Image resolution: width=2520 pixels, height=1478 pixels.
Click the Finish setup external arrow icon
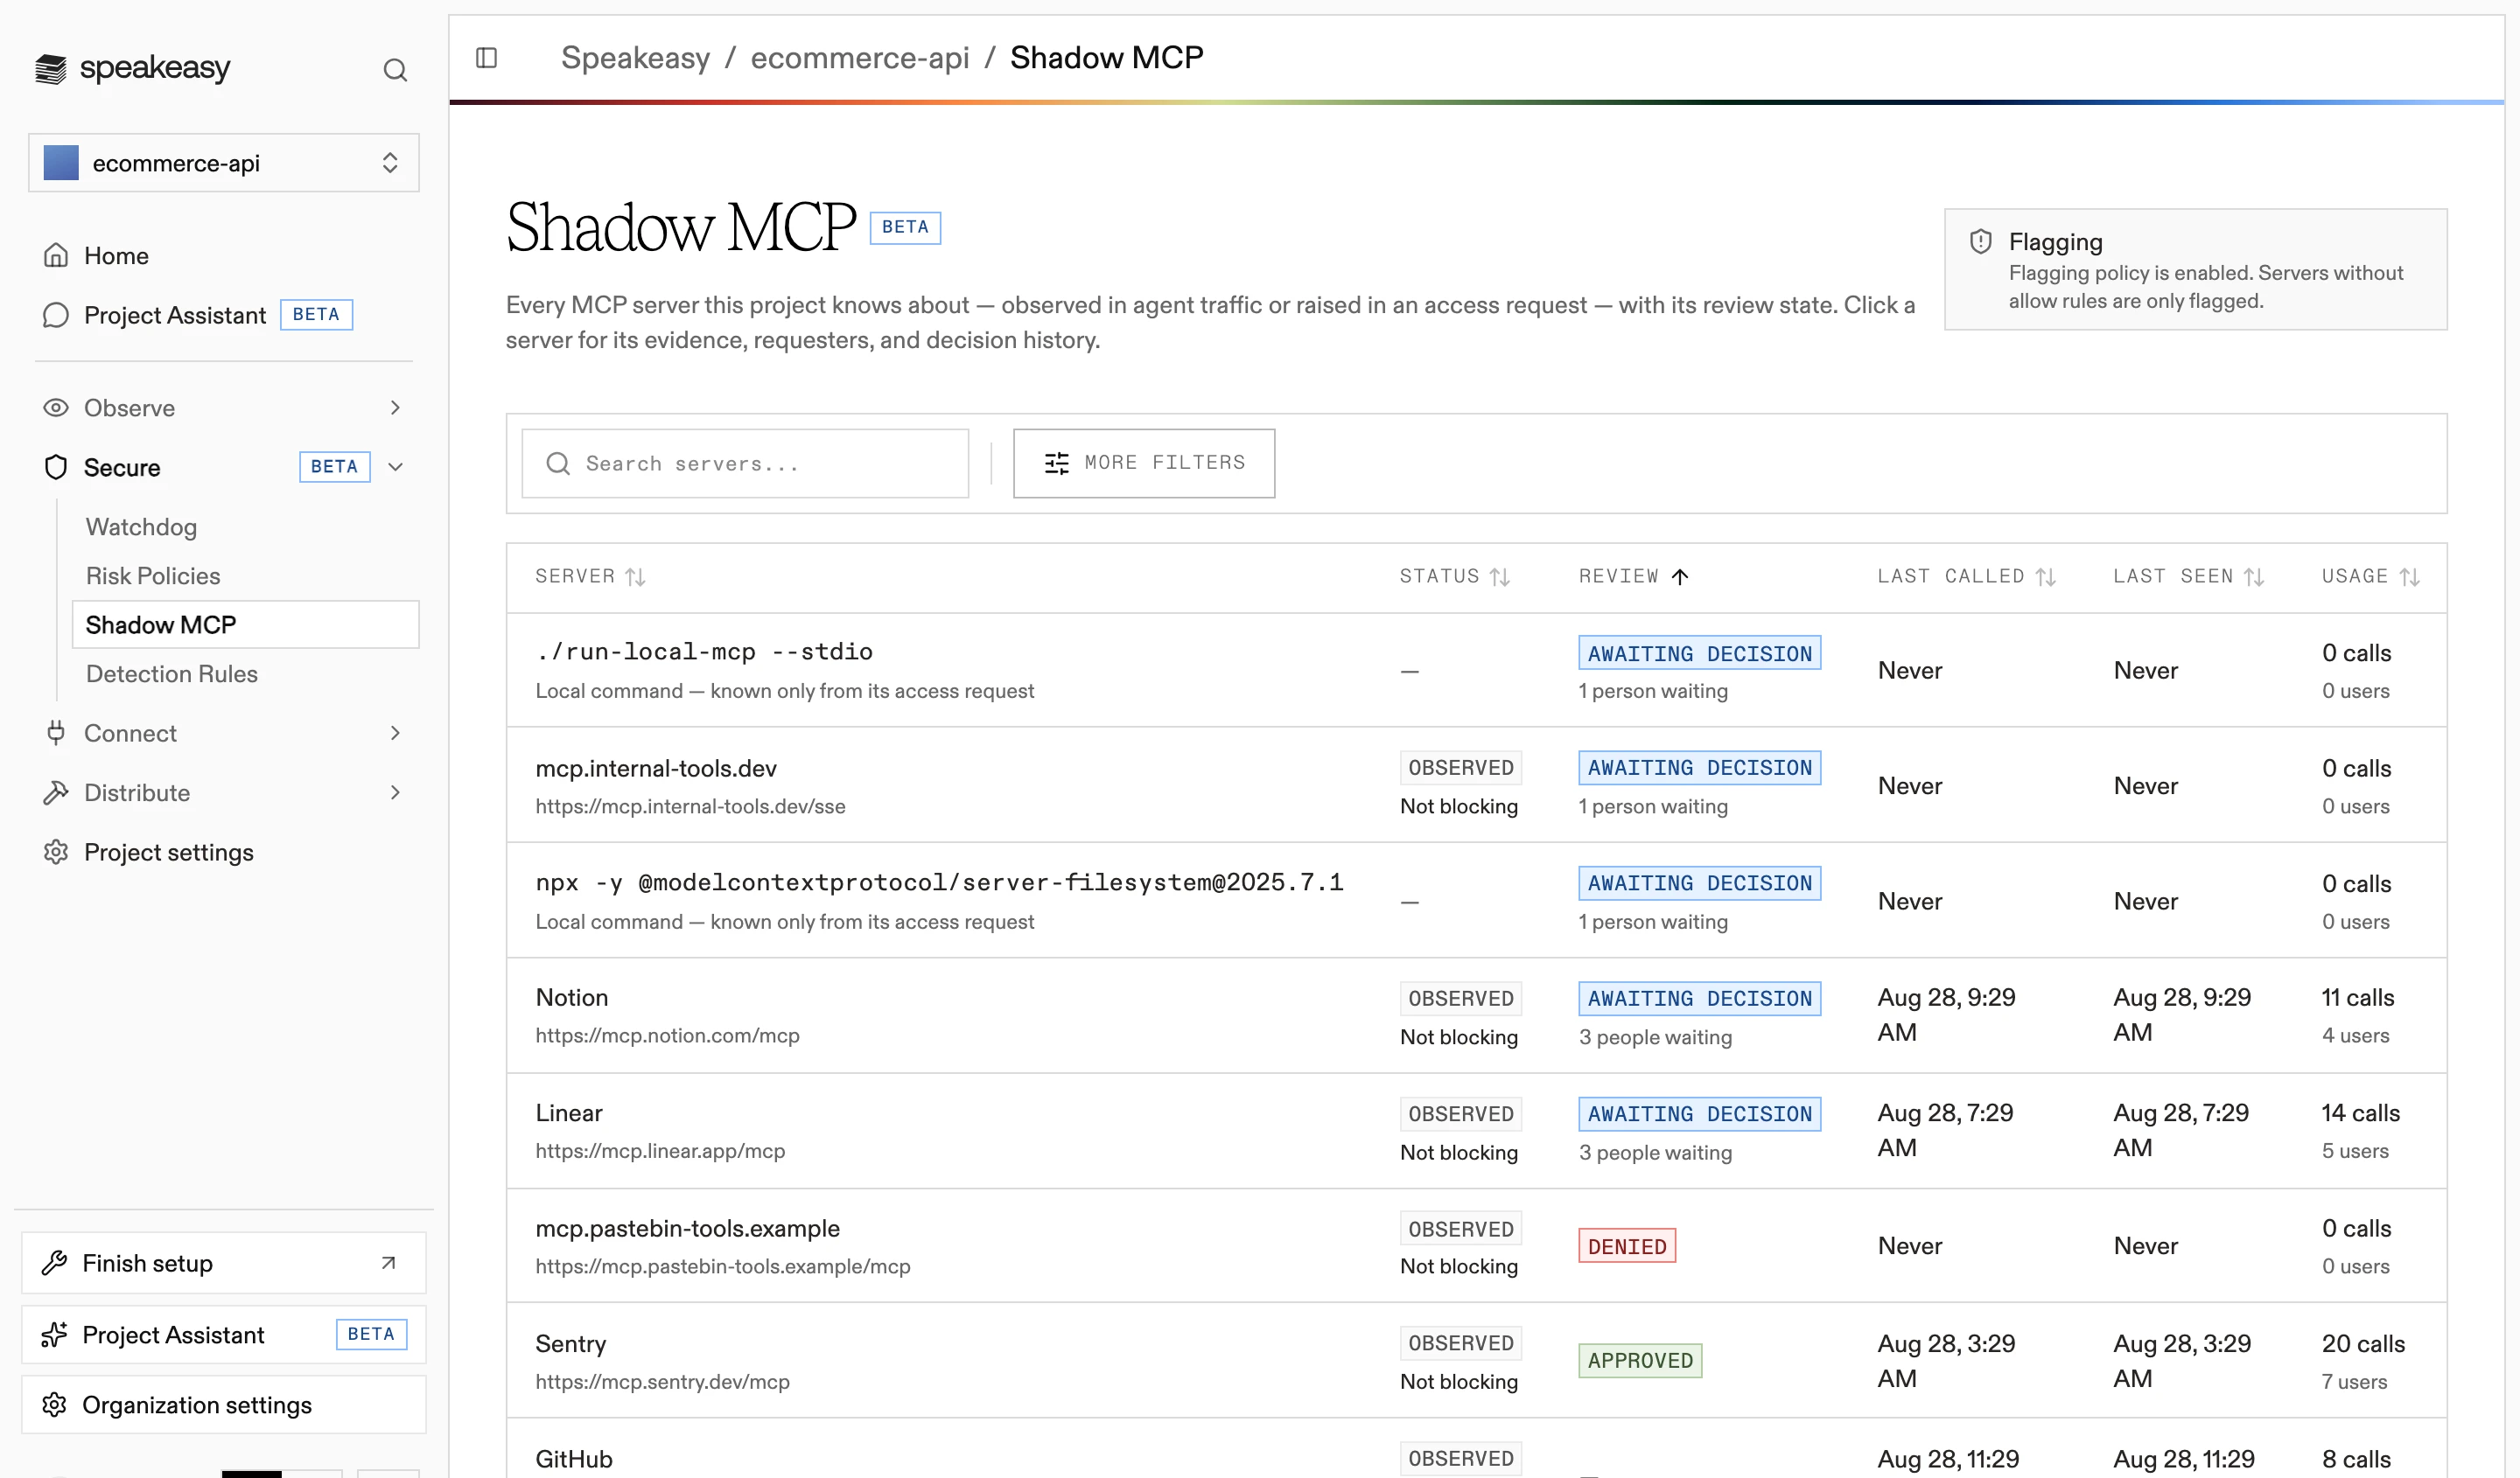pos(389,1263)
